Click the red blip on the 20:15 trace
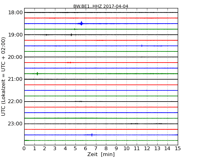 point(69,63)
